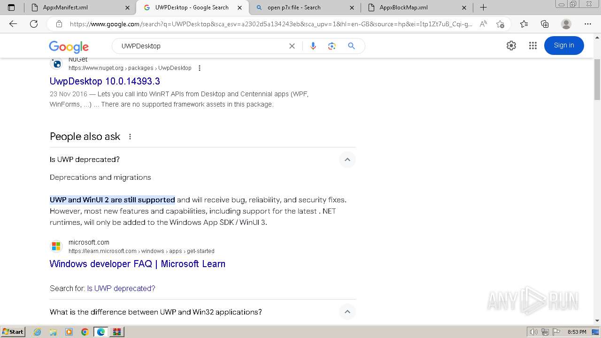Viewport: 601px width, 338px height.
Task: Open Internet Explorer from the taskbar
Action: click(38, 332)
